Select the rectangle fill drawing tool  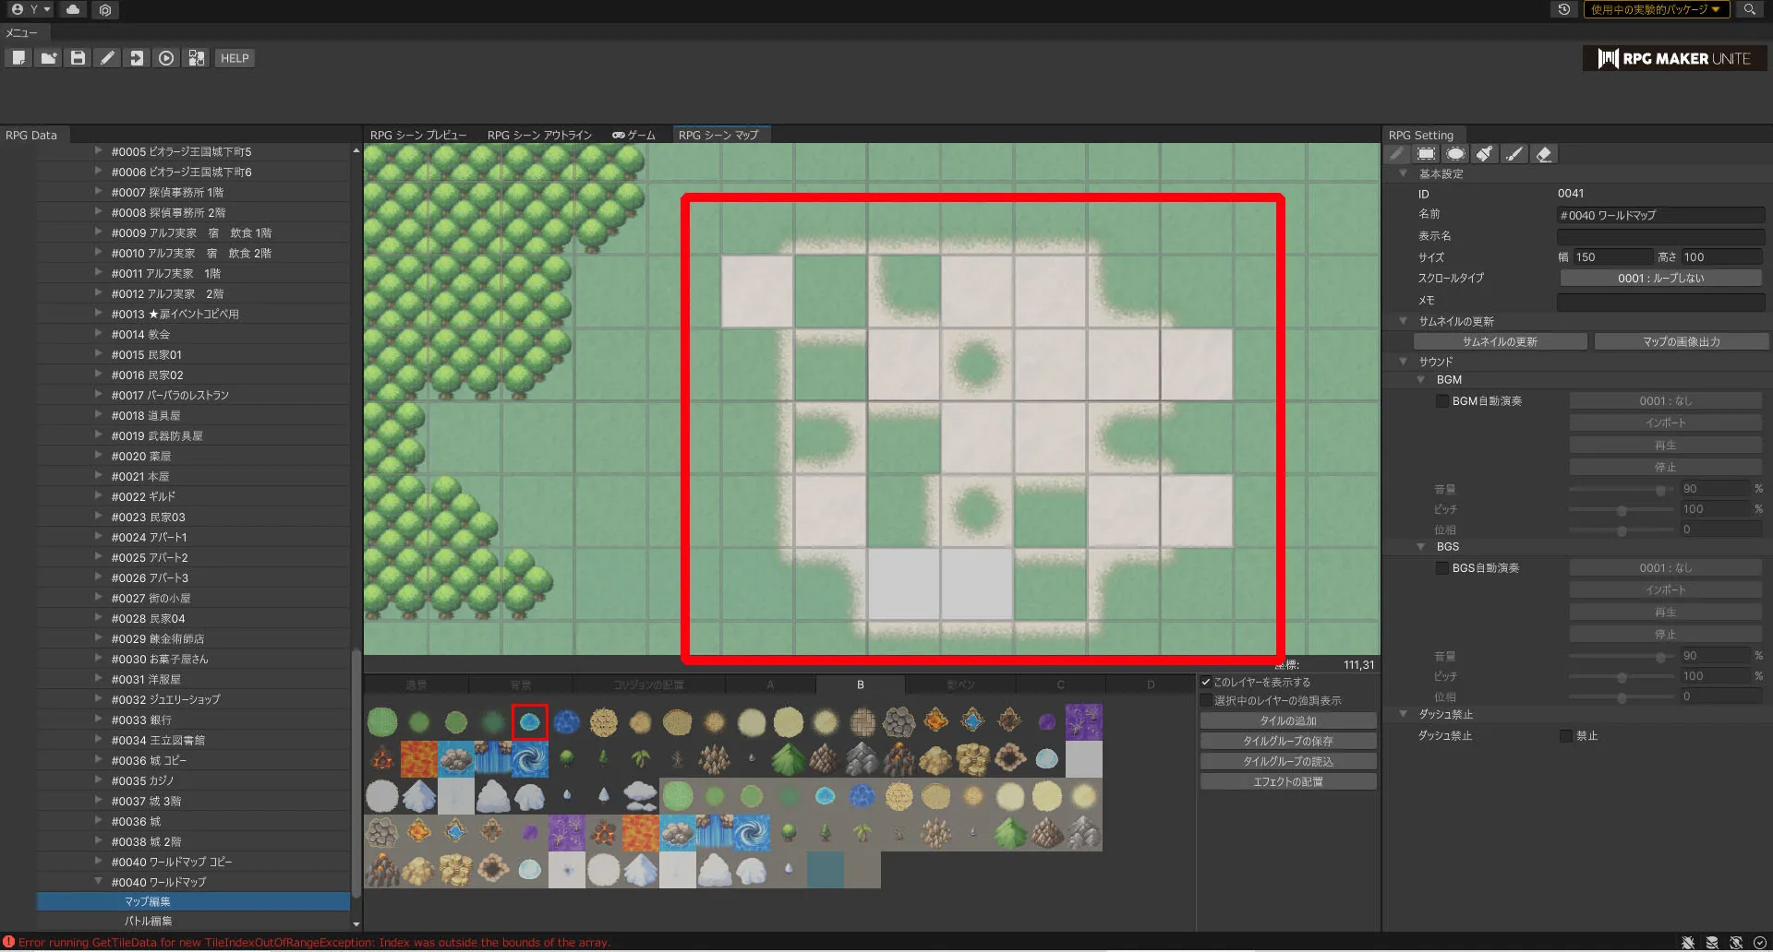pyautogui.click(x=1426, y=154)
